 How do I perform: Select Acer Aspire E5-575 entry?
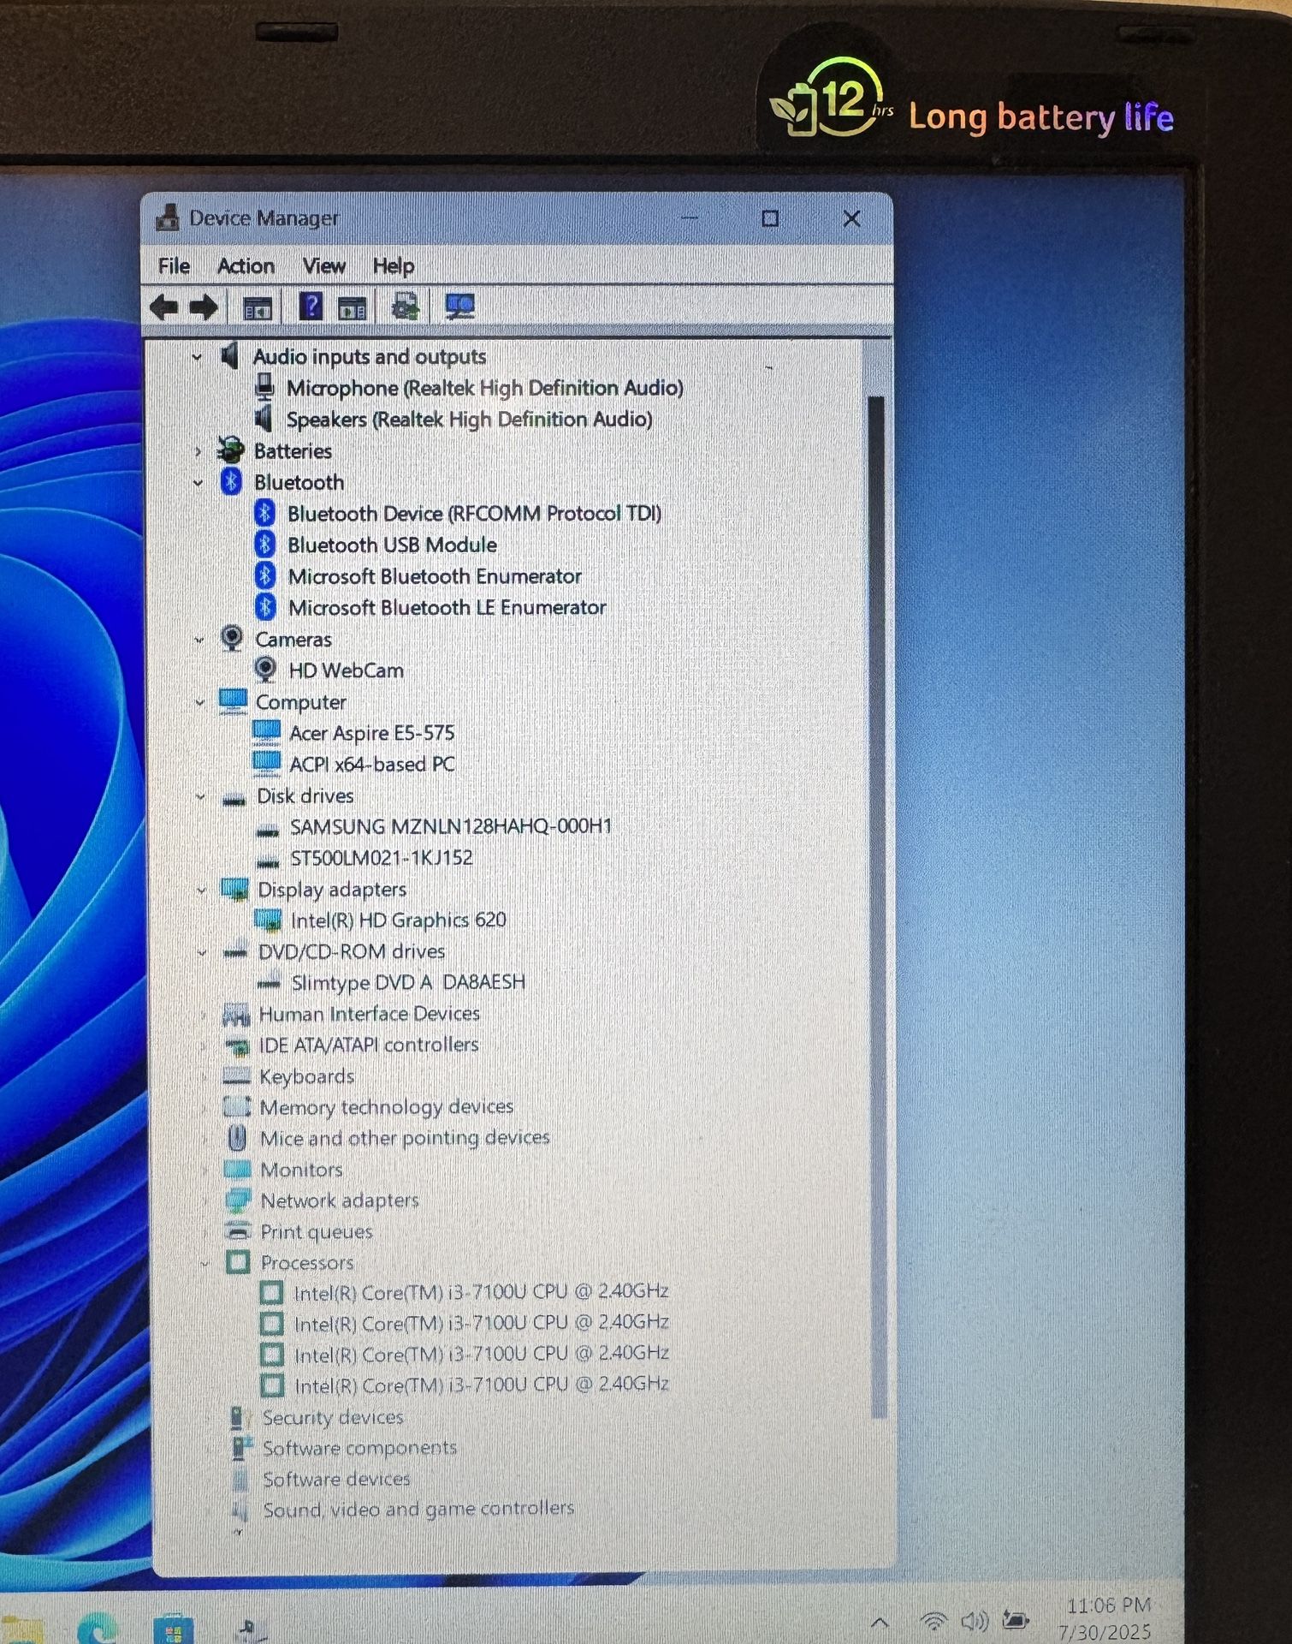pyautogui.click(x=371, y=733)
